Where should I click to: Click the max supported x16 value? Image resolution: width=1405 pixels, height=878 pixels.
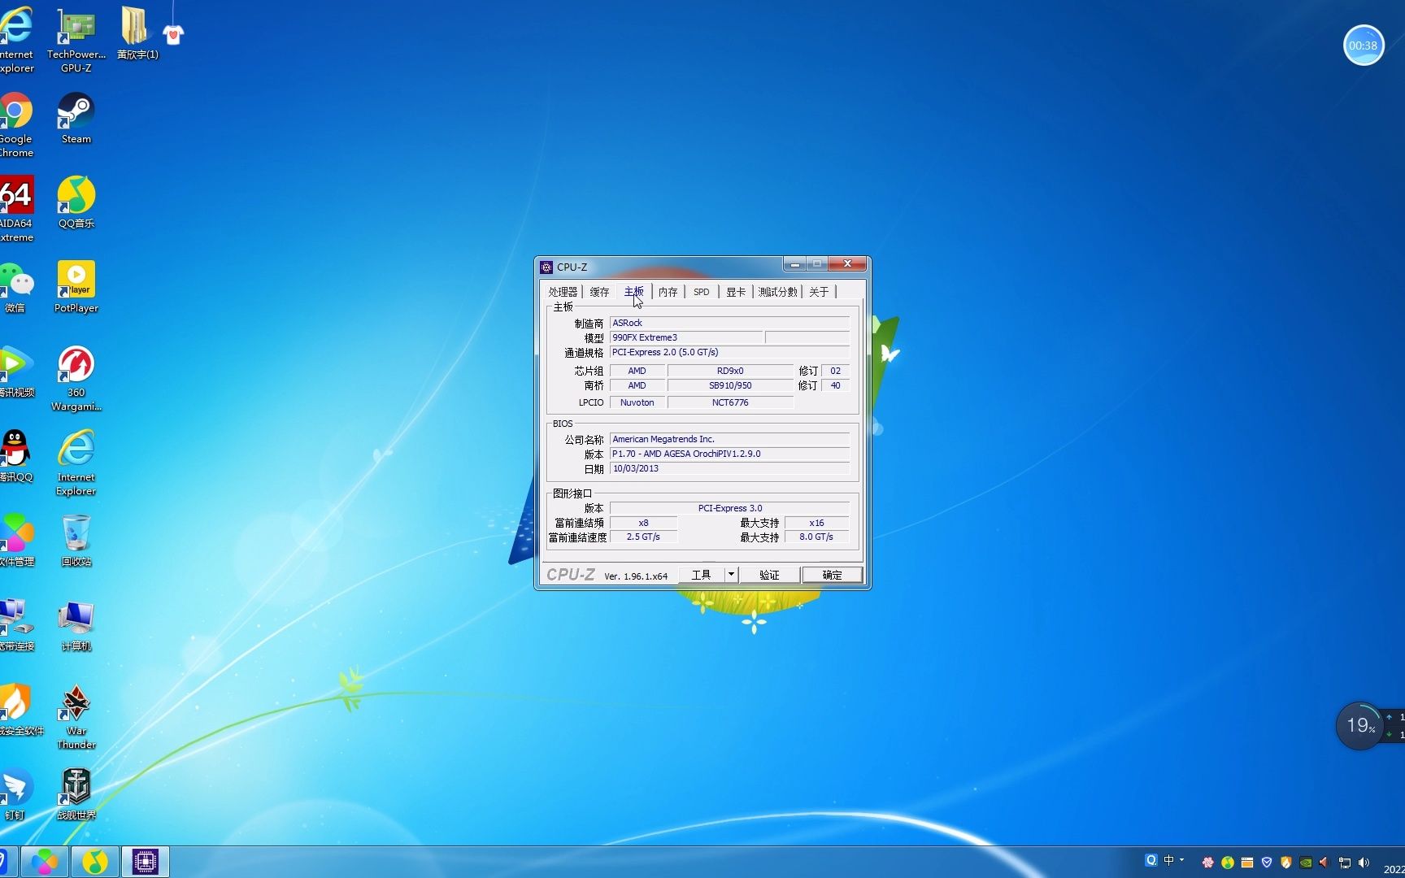pos(816,523)
